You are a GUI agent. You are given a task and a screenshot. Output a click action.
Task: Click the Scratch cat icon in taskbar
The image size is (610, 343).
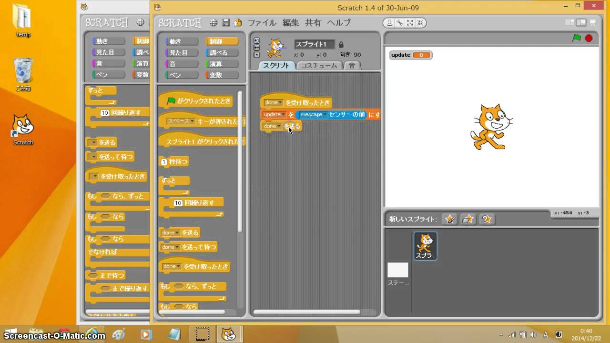click(x=229, y=334)
